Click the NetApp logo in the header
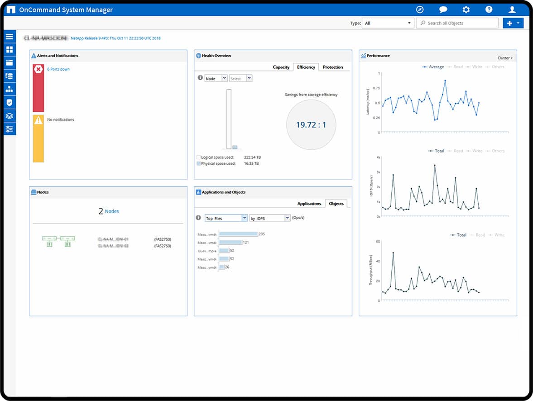The height and width of the screenshot is (401, 533). [x=11, y=10]
